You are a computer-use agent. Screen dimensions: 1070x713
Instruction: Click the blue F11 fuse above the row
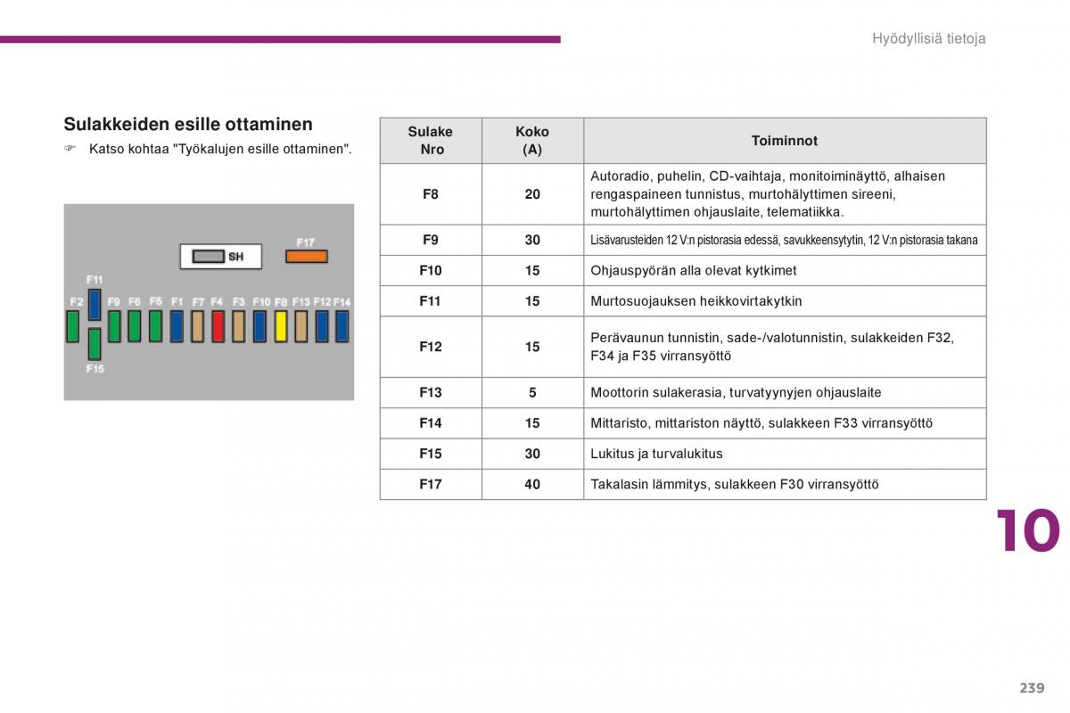pyautogui.click(x=95, y=304)
